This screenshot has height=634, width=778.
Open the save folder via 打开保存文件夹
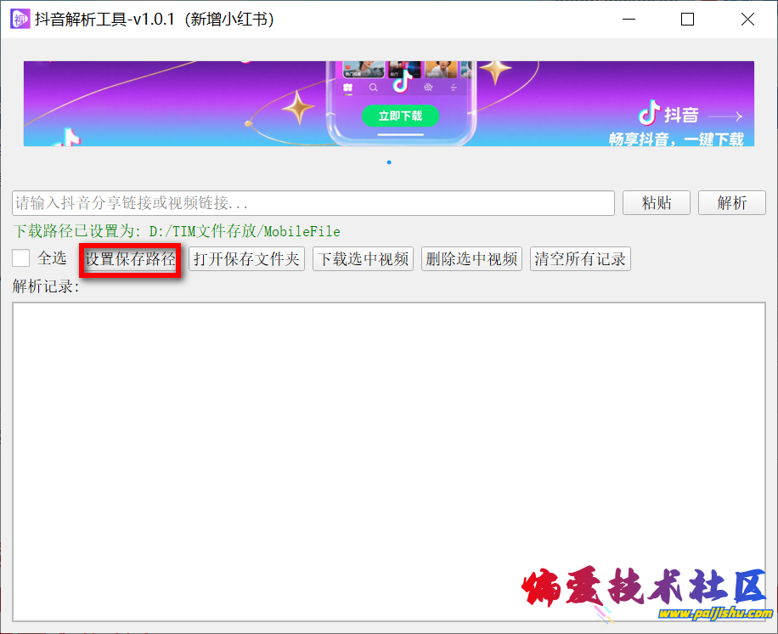246,259
